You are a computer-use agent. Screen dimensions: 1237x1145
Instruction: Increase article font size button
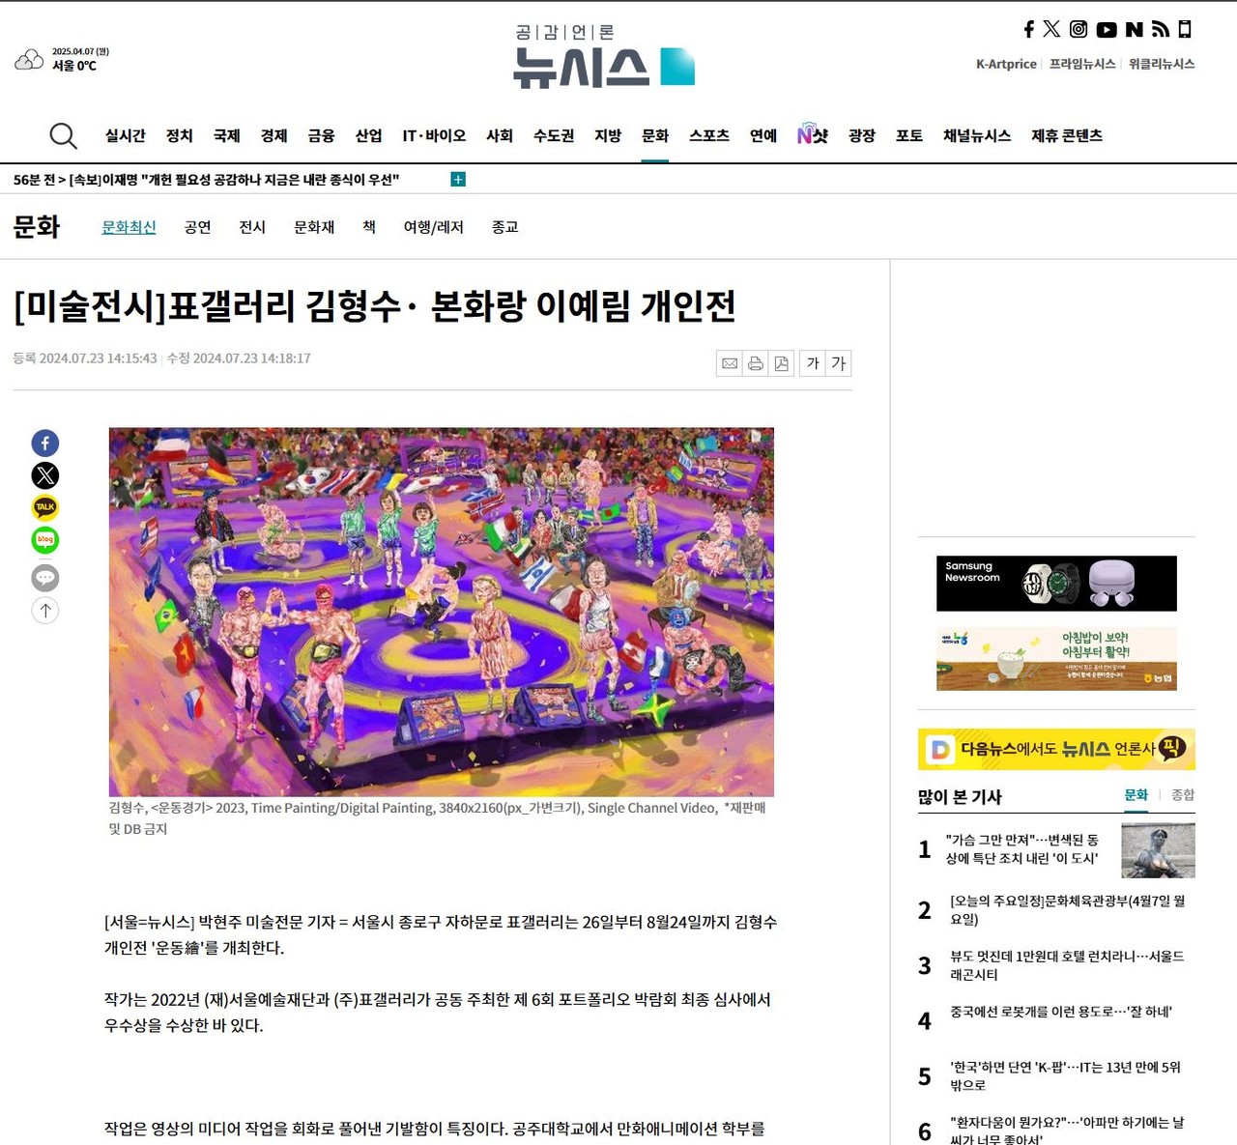839,363
